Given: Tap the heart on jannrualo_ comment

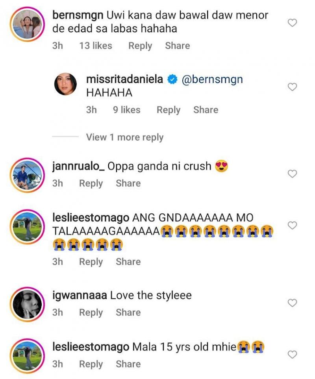Looking at the screenshot, I should 292,174.
